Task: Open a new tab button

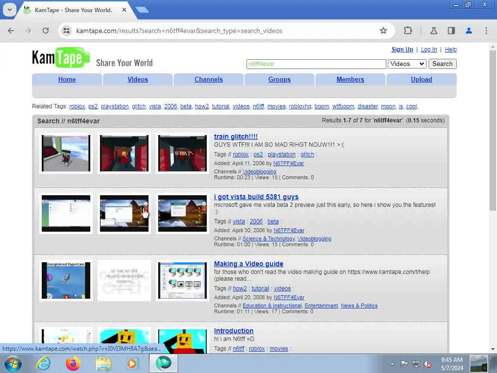Action: 142,10
